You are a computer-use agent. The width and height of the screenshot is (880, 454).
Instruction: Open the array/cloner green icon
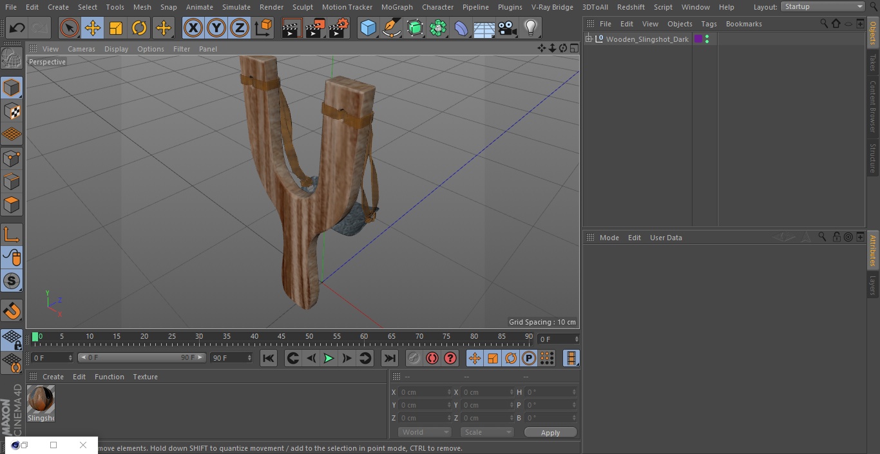pyautogui.click(x=438, y=28)
